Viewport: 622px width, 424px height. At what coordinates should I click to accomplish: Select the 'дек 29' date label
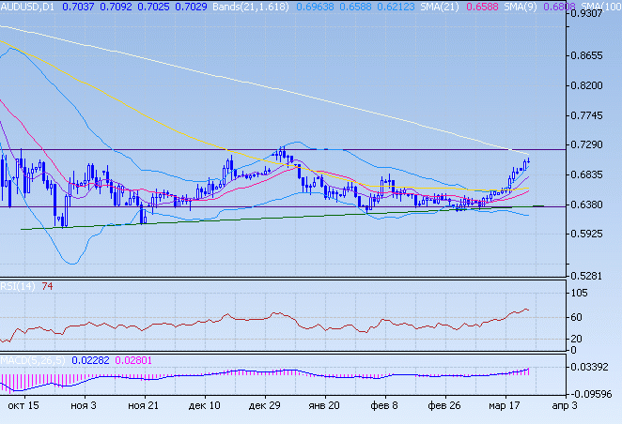263,407
